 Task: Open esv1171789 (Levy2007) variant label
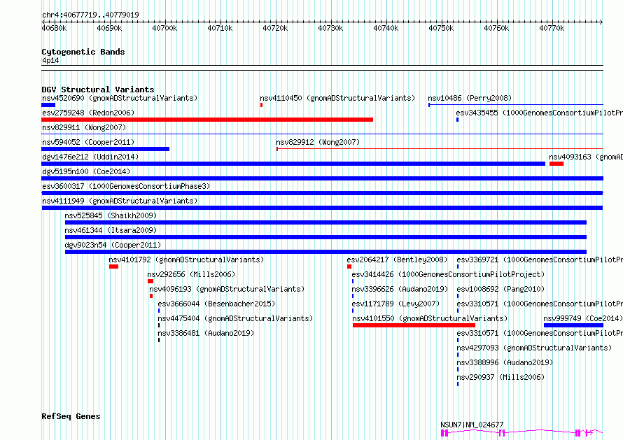[395, 304]
